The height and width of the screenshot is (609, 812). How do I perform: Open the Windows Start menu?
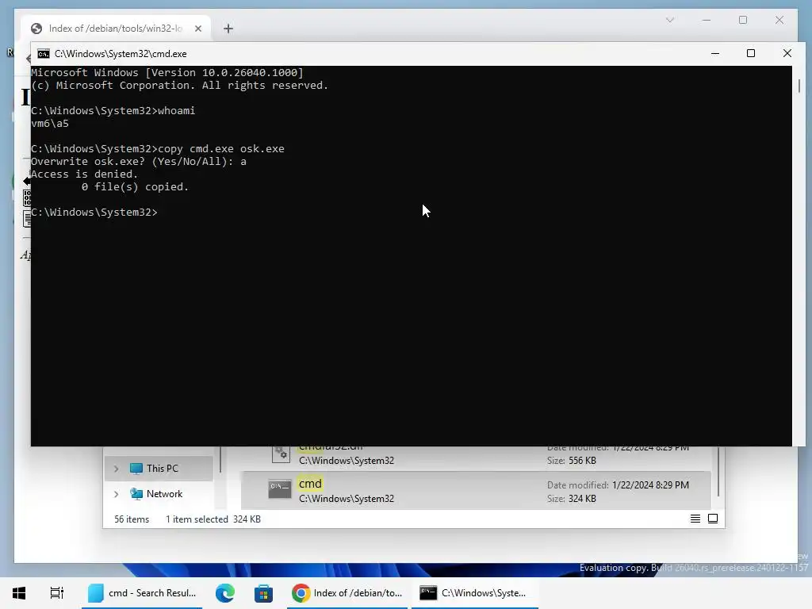coord(19,593)
